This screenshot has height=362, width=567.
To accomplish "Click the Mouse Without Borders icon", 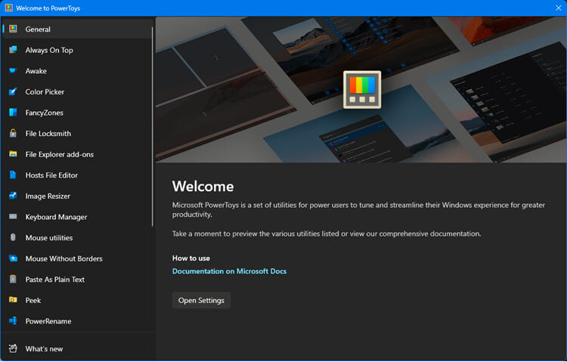I will [13, 258].
